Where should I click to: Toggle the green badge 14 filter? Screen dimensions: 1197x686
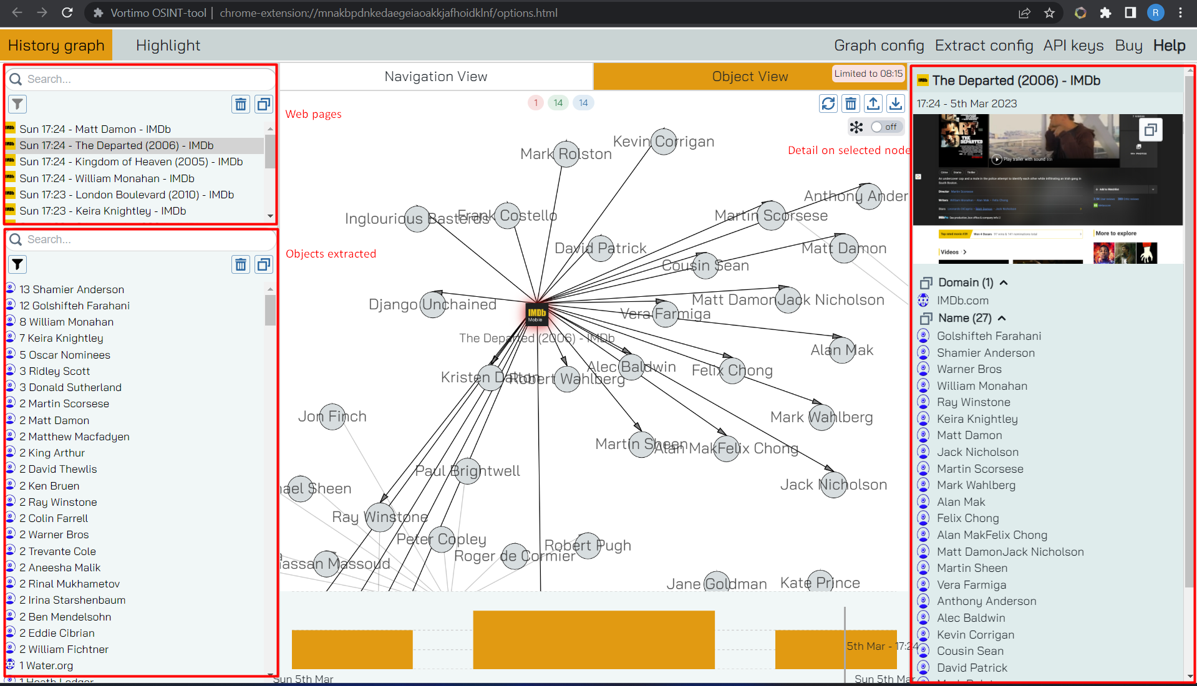[558, 103]
